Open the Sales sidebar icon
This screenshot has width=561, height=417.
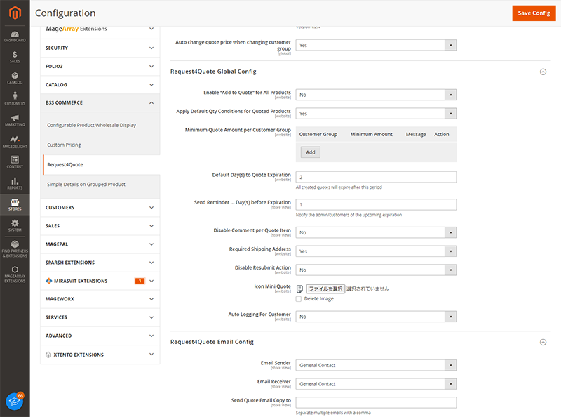(x=15, y=57)
